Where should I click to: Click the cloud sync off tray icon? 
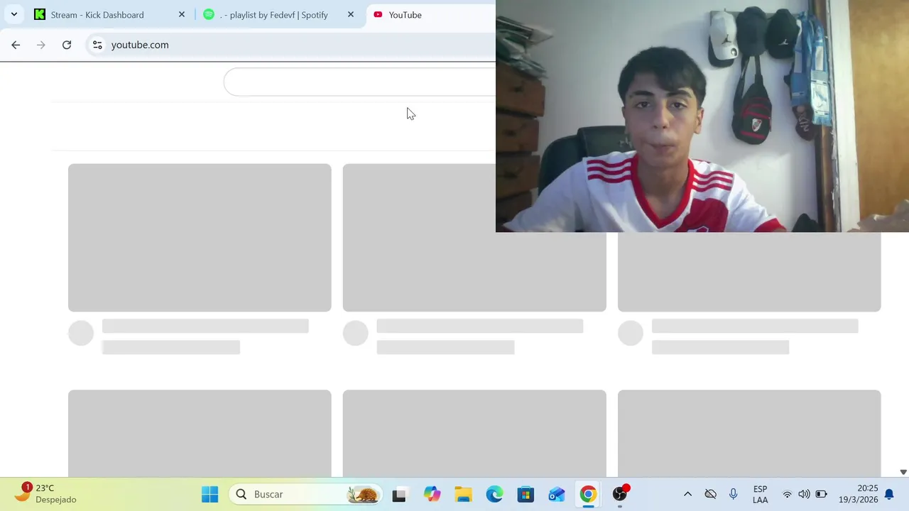coord(710,494)
